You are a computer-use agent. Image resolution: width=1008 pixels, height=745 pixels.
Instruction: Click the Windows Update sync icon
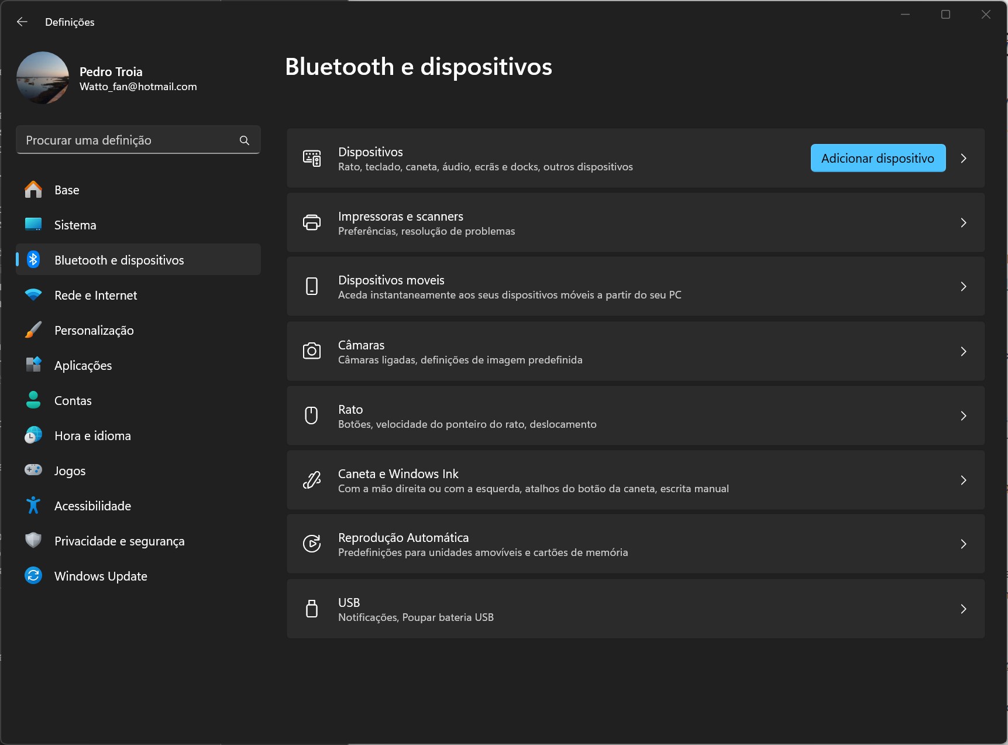(33, 576)
